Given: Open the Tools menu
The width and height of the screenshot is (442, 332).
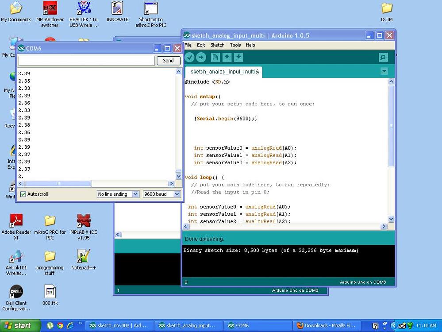Looking at the screenshot, I should (x=235, y=45).
